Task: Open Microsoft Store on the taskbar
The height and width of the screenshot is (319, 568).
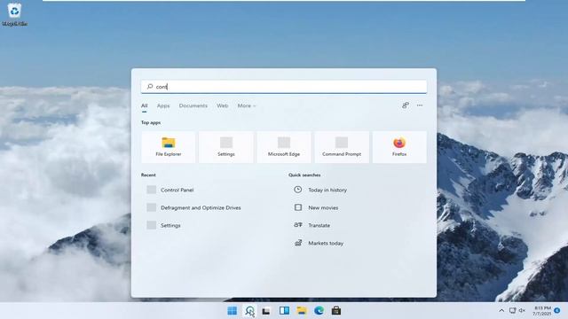Action: click(336, 311)
